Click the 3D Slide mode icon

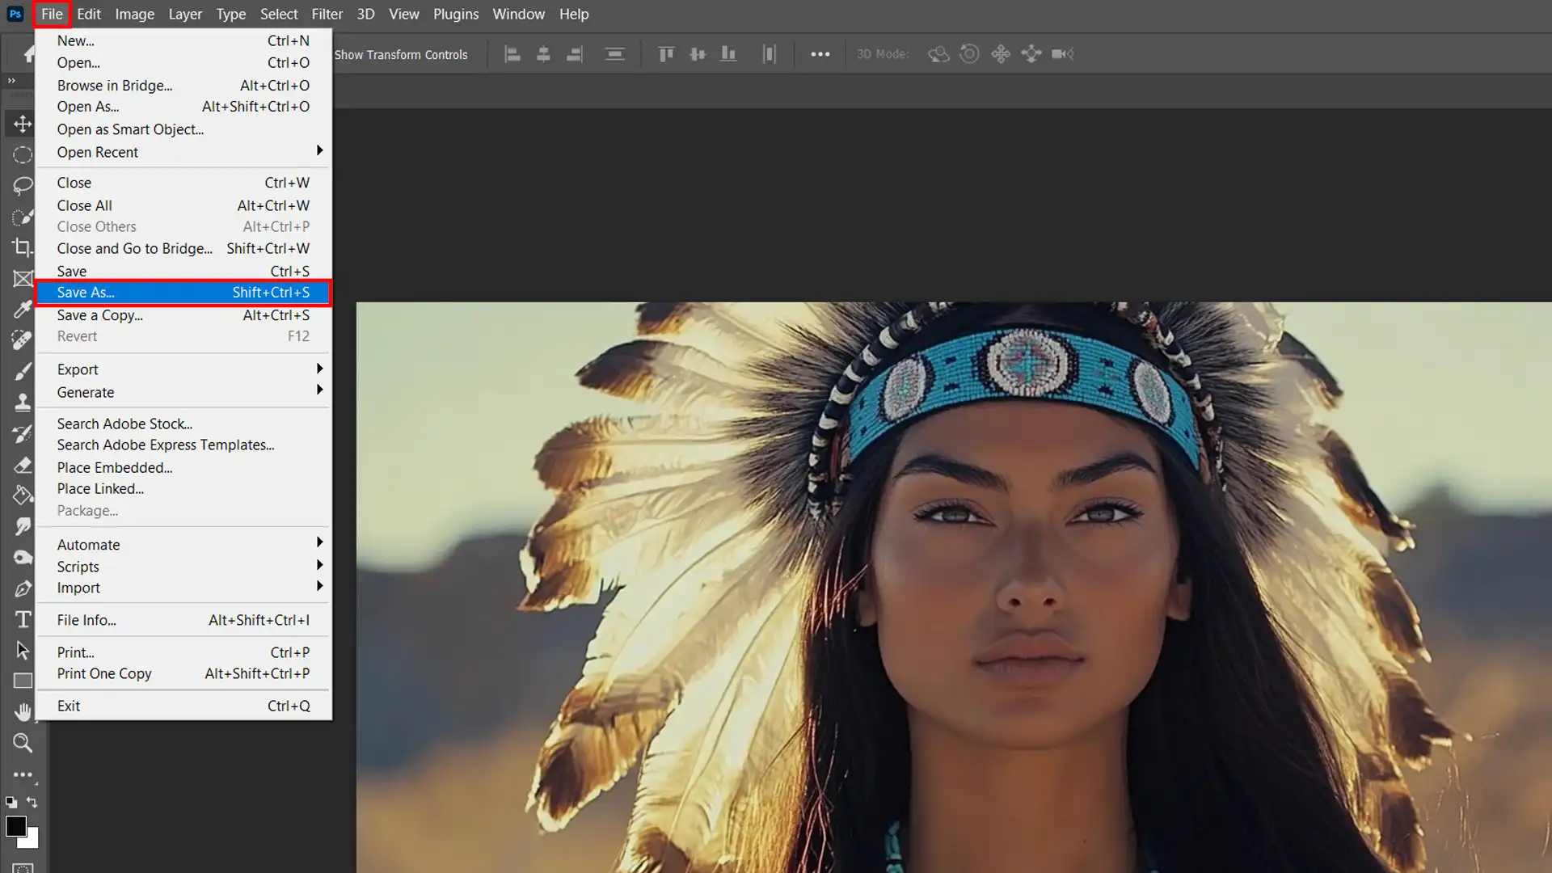[x=1031, y=54]
